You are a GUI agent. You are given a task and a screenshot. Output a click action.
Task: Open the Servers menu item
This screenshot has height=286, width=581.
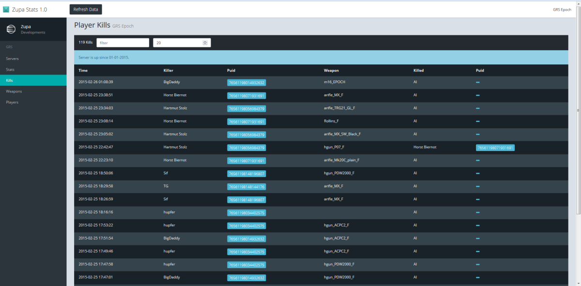pyautogui.click(x=13, y=59)
